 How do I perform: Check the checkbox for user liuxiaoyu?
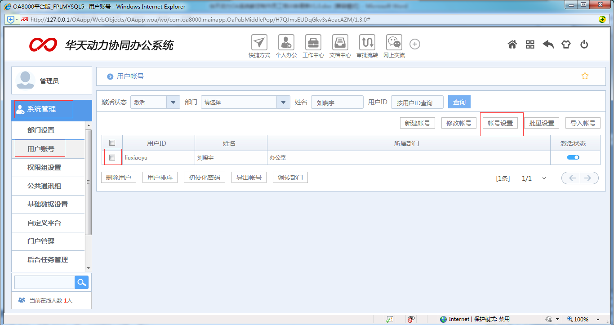pos(112,157)
